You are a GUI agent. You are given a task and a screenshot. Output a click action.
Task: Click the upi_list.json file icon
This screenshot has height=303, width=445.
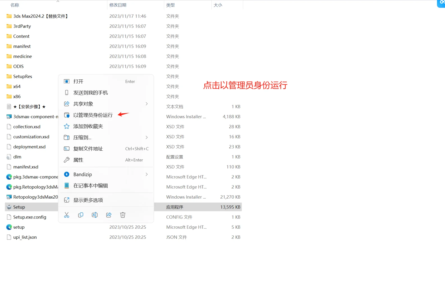tap(9, 237)
